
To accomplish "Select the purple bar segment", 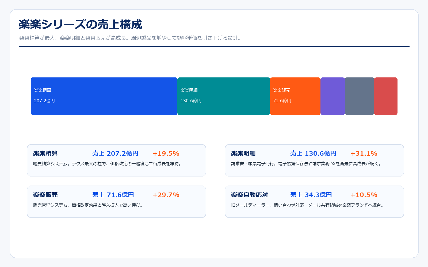I will 333,96.
